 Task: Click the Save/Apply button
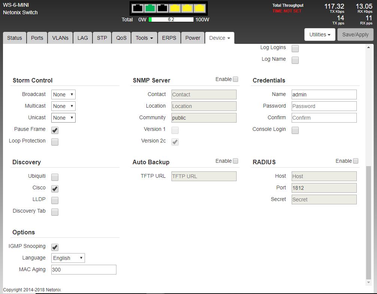point(355,34)
